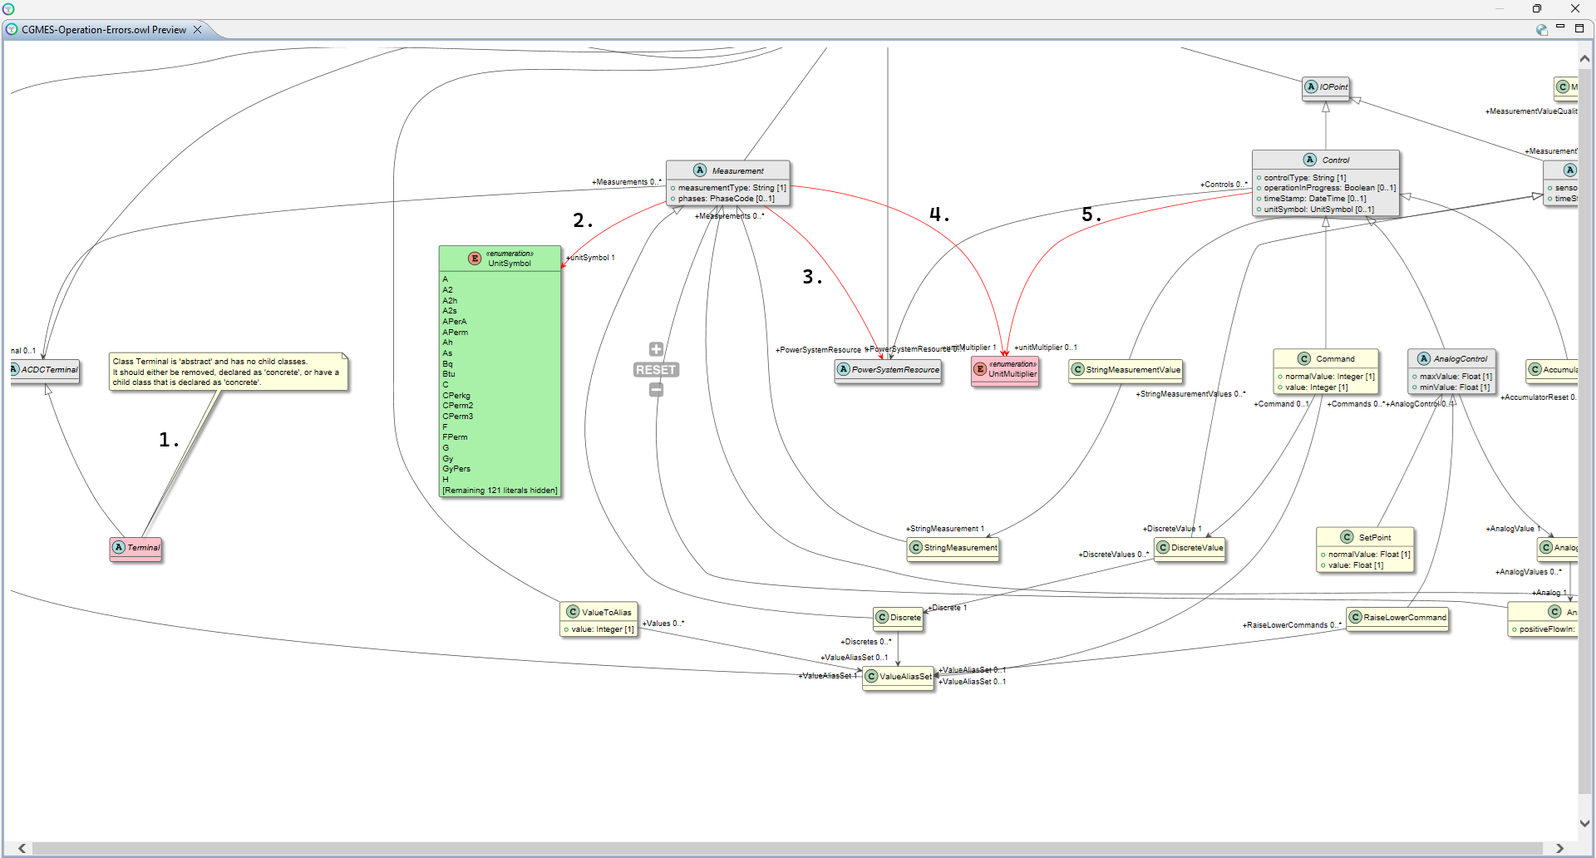This screenshot has height=858, width=1596.
Task: Click the '+StringMeasurementValues 0..*' label
Action: pyautogui.click(x=1191, y=394)
